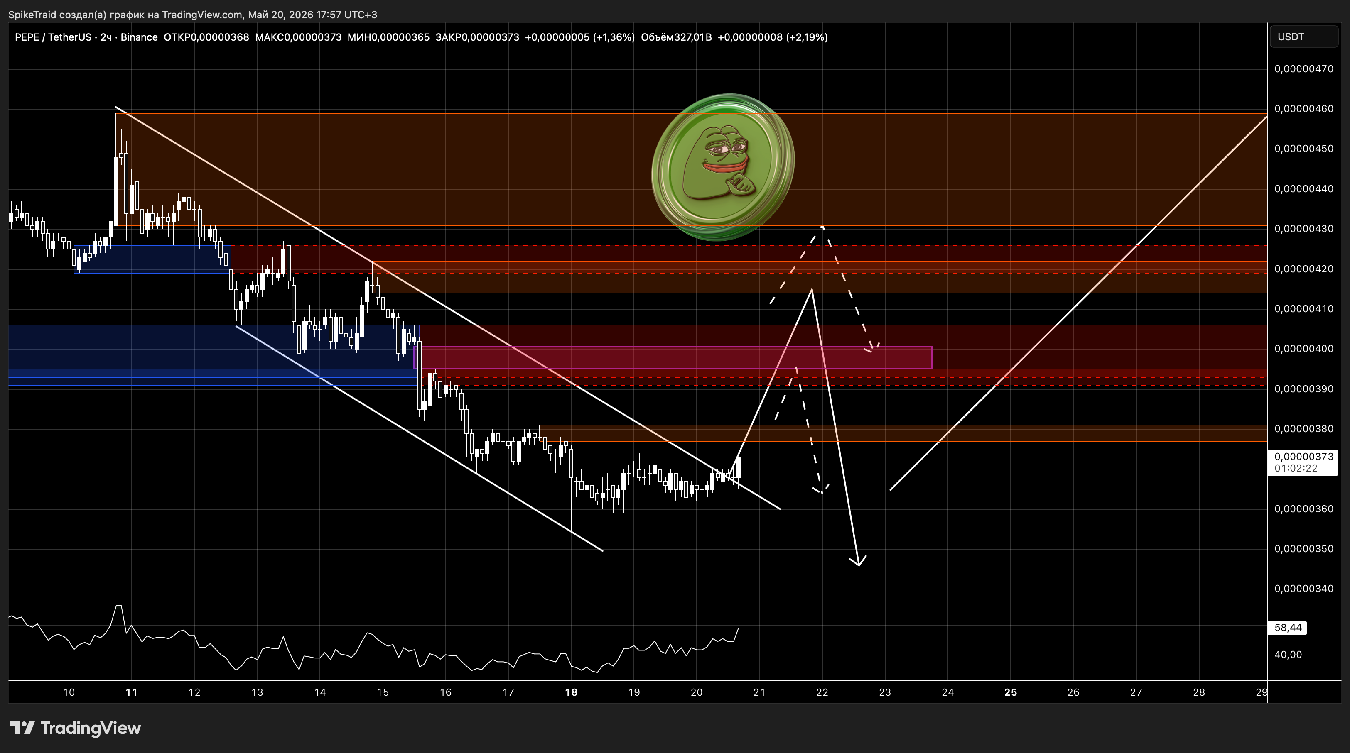Screen dimensions: 1350x753
Task: Click date 19 on time axis
Action: pyautogui.click(x=634, y=692)
